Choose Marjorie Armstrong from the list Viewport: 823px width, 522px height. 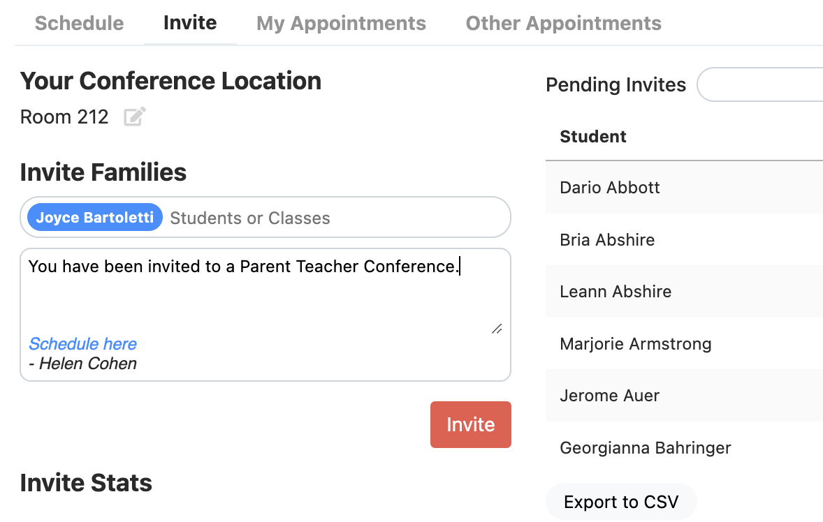(635, 343)
